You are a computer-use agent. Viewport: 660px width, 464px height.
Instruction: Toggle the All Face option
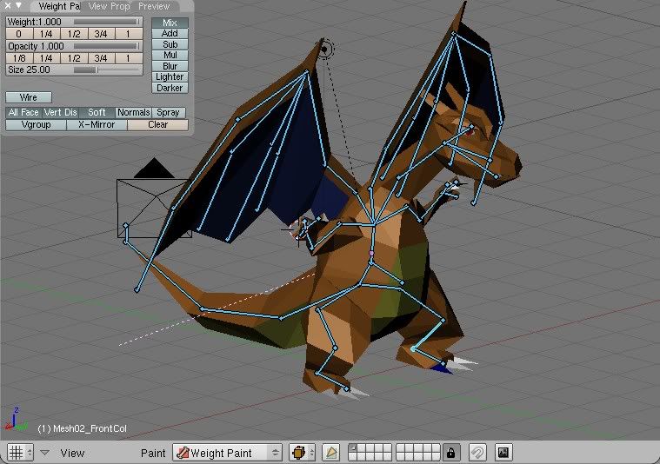(x=23, y=112)
